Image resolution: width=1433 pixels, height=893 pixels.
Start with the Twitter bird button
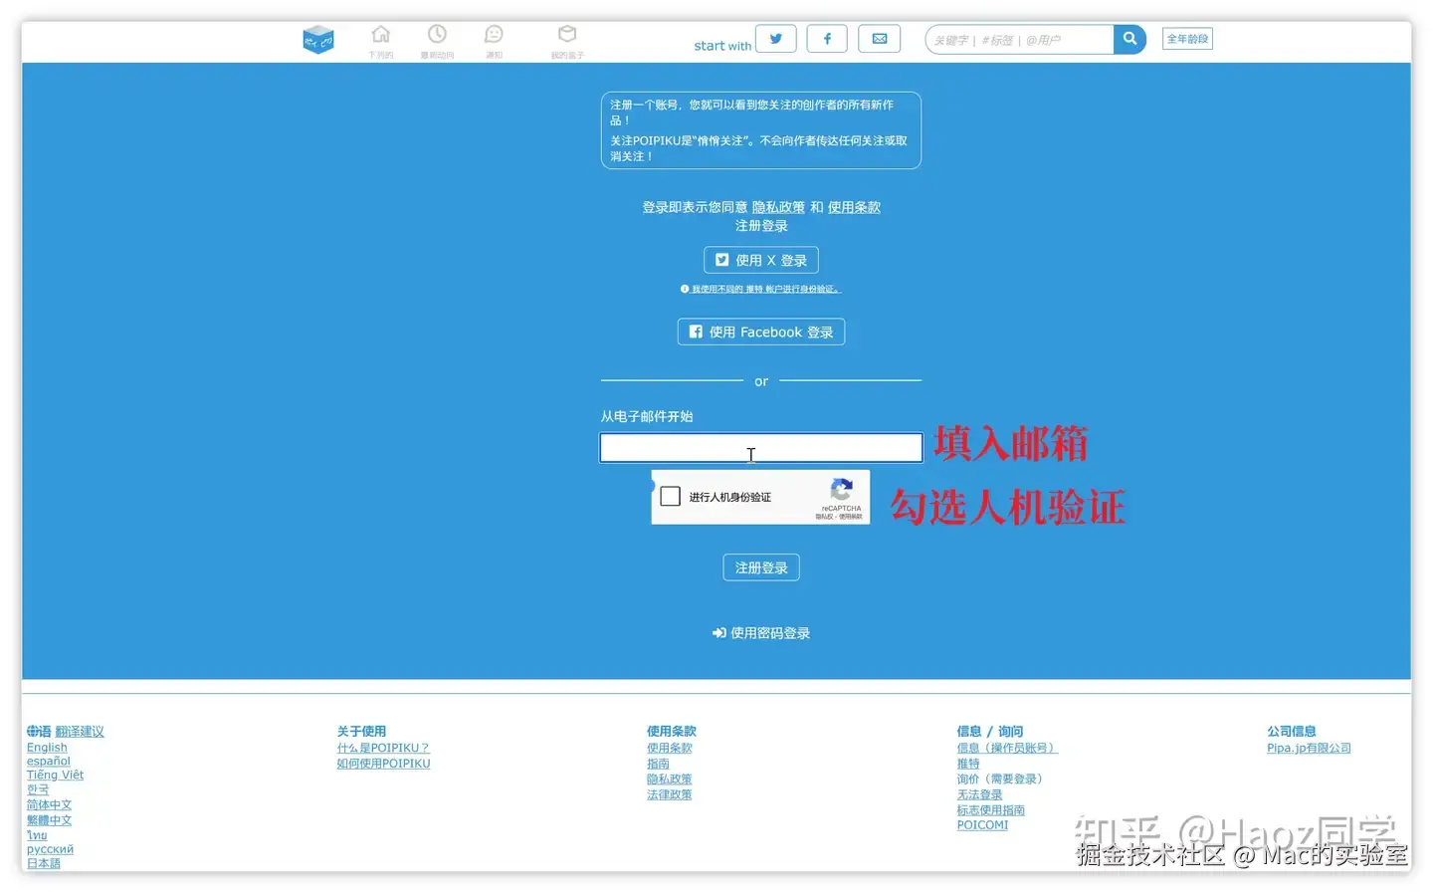776,39
